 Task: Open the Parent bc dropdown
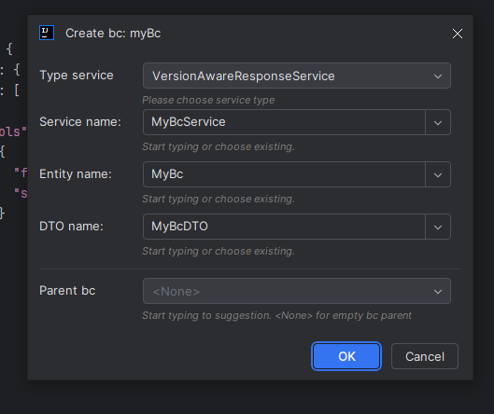point(297,291)
